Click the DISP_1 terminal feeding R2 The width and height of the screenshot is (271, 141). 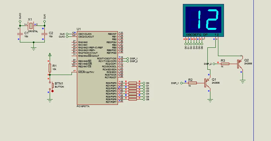pyautogui.click(x=181, y=83)
